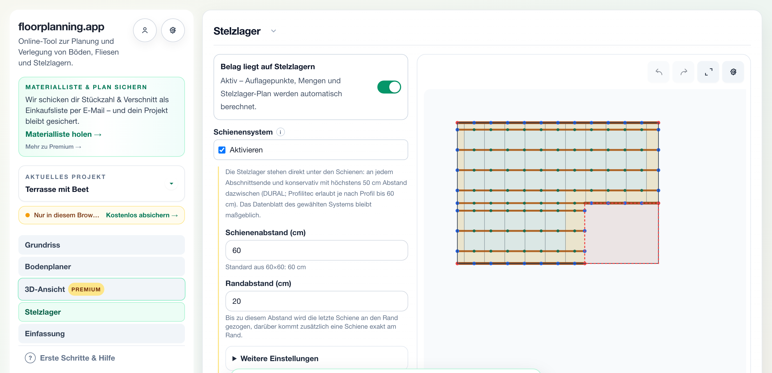Go to the Grundriss section
Viewport: 772px width, 373px height.
102,245
